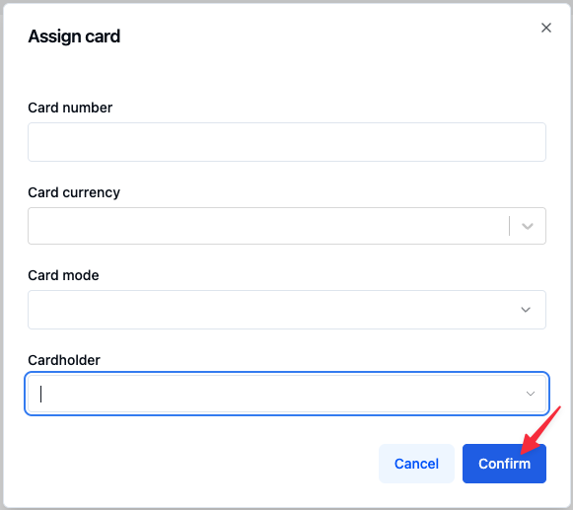Open the Card currency combo box
Screen dimensions: 573x510
(x=287, y=226)
